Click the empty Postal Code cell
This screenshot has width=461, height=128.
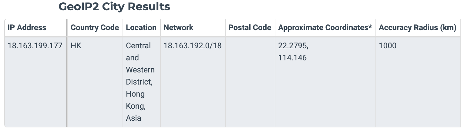pyautogui.click(x=250, y=82)
